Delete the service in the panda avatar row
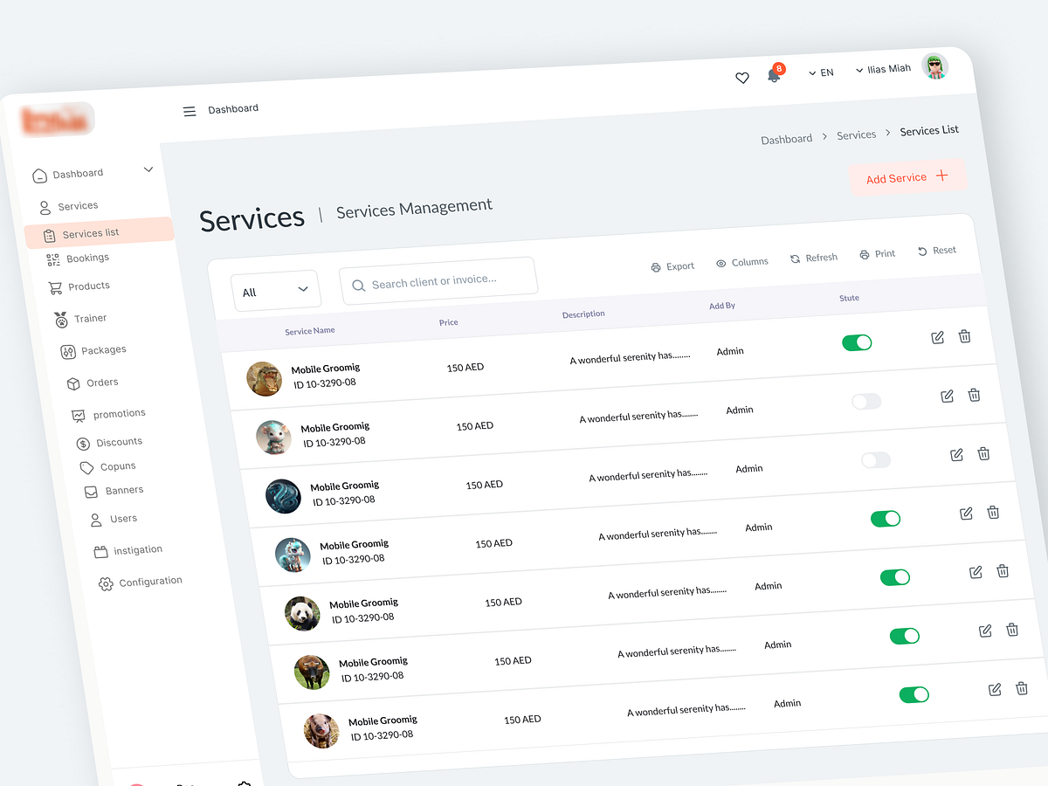Screen dimensions: 1048x786 1003,571
